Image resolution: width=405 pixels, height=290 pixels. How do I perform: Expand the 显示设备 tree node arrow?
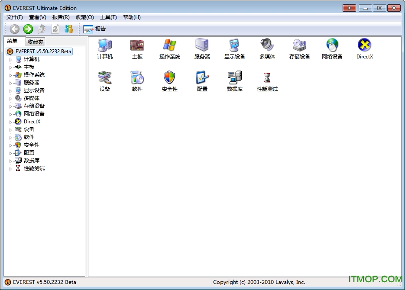(10, 91)
